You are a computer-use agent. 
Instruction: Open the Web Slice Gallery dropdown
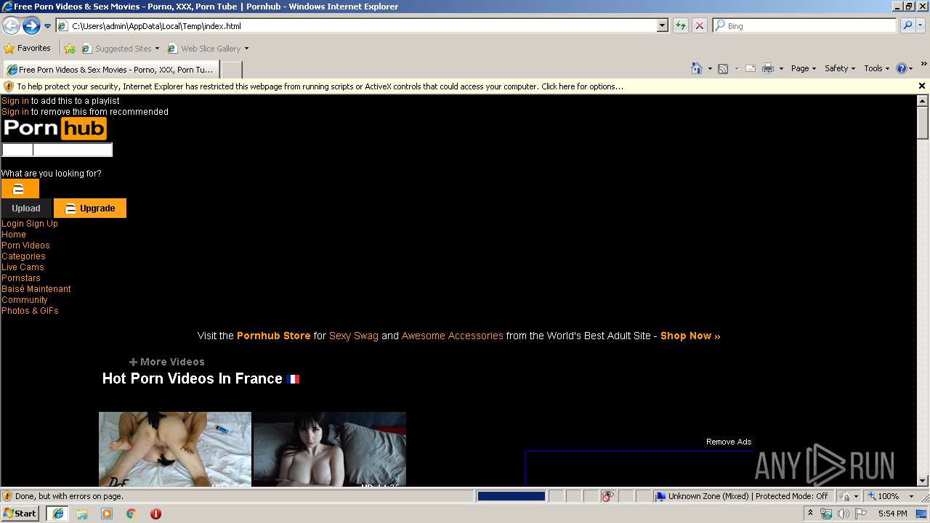208,49
